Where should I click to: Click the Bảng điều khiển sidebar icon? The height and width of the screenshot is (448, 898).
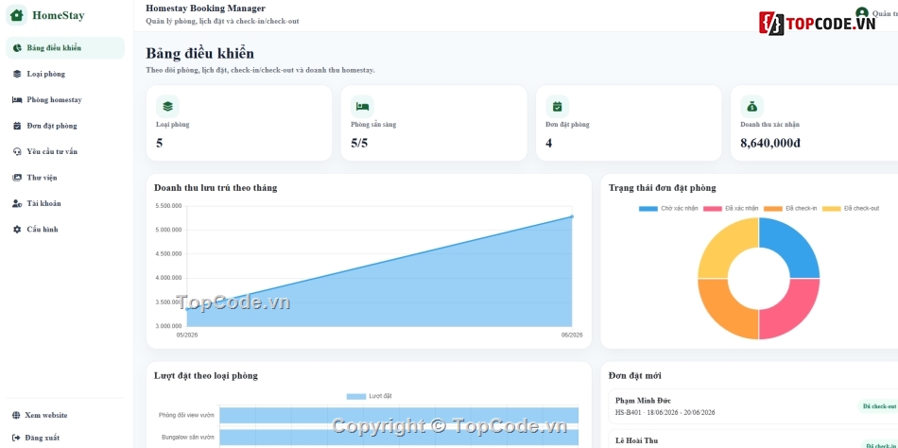pos(17,48)
